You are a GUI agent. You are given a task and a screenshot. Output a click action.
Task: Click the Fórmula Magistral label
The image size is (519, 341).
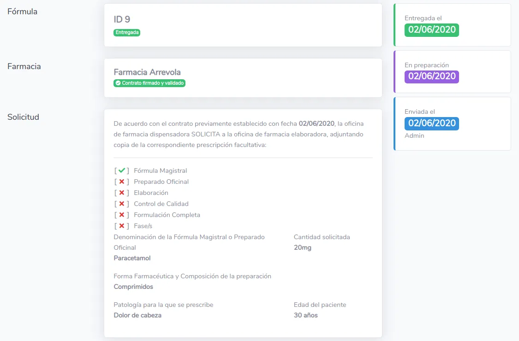160,170
